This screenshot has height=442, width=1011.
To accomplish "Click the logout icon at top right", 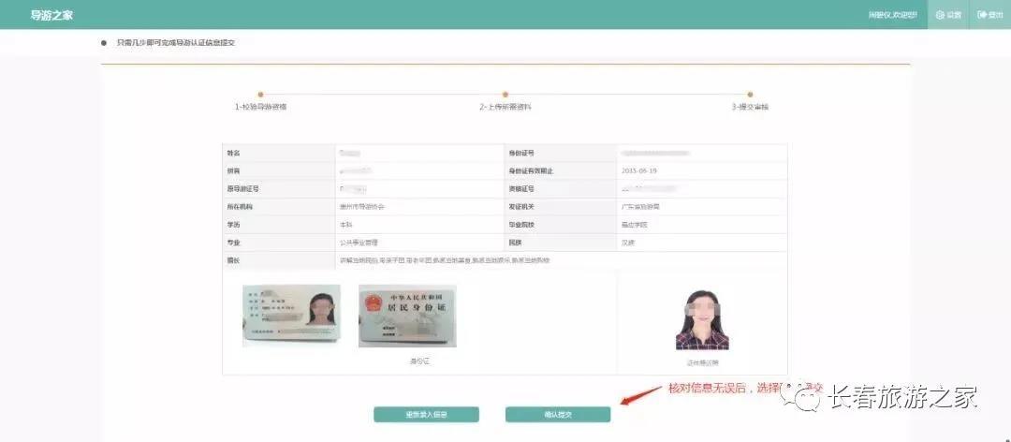I will [x=981, y=15].
